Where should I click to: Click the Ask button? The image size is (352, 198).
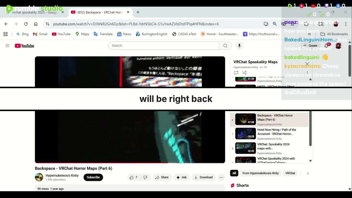click(182, 177)
